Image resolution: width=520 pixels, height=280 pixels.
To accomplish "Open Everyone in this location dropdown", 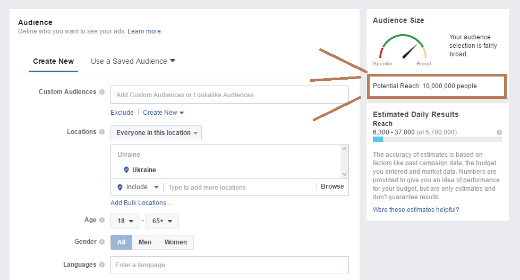I will pyautogui.click(x=156, y=133).
